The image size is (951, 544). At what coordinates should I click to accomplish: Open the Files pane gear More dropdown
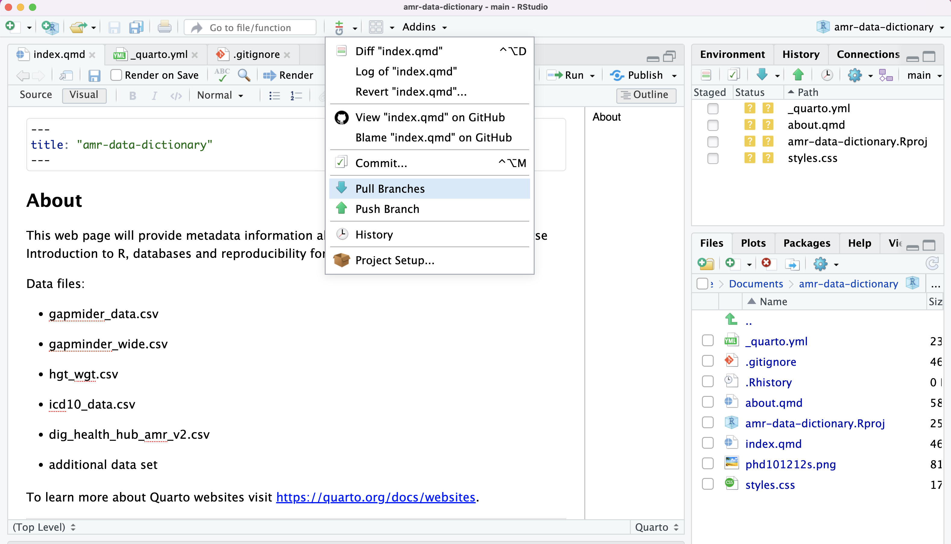coord(826,264)
